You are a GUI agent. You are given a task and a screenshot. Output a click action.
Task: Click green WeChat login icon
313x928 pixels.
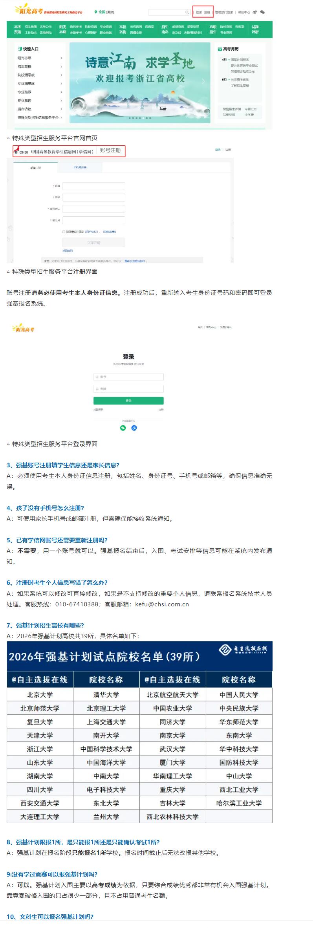(123, 428)
